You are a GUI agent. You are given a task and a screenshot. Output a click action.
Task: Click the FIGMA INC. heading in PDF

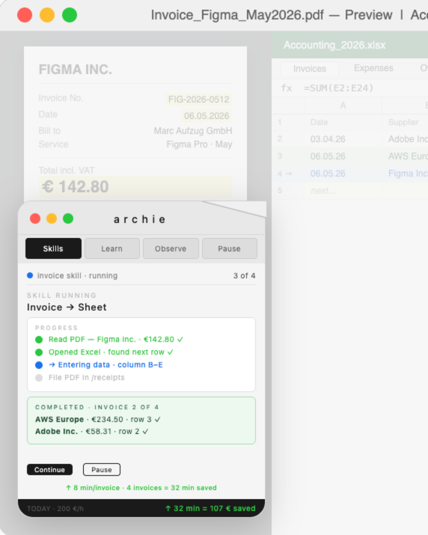coord(75,69)
